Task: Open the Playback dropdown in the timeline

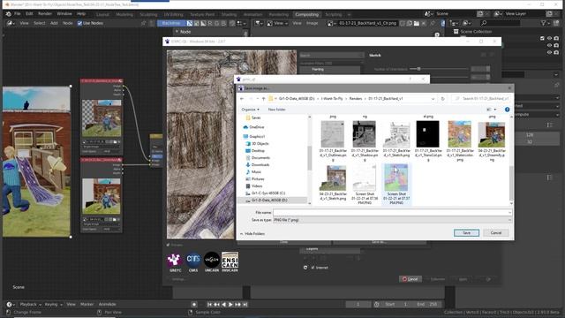Action: [x=30, y=305]
